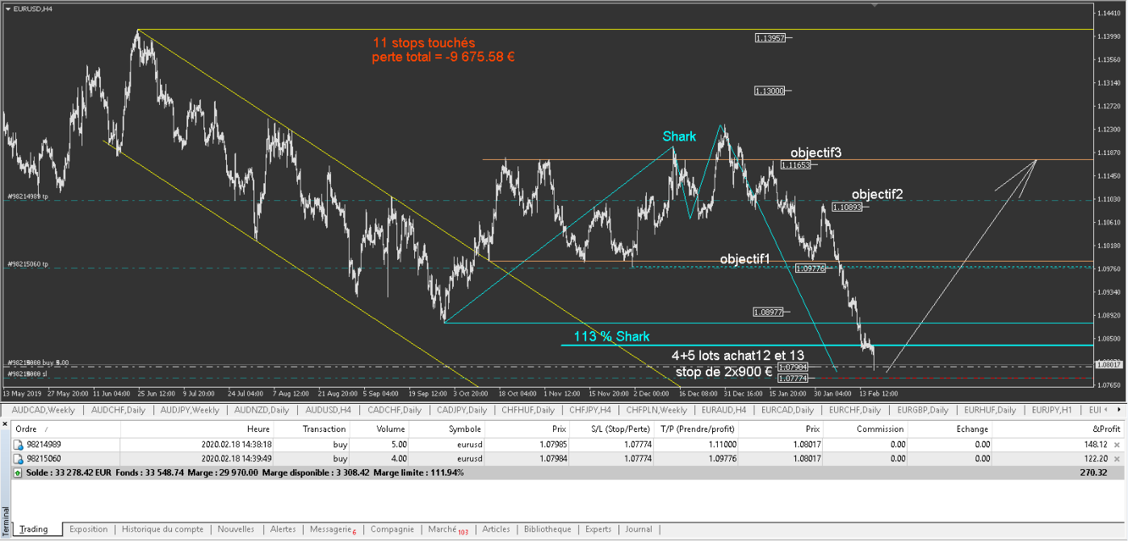This screenshot has width=1128, height=541.
Task: Click the order icon beside 98215060
Action: pyautogui.click(x=18, y=458)
